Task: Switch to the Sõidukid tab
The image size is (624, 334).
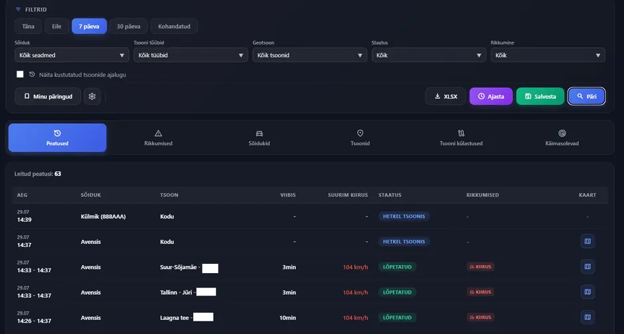Action: [259, 138]
